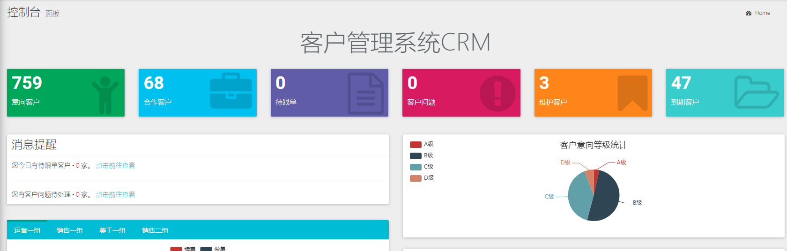Click 点击前往查看 link for 待跟单客户
787x251 pixels.
click(115, 165)
